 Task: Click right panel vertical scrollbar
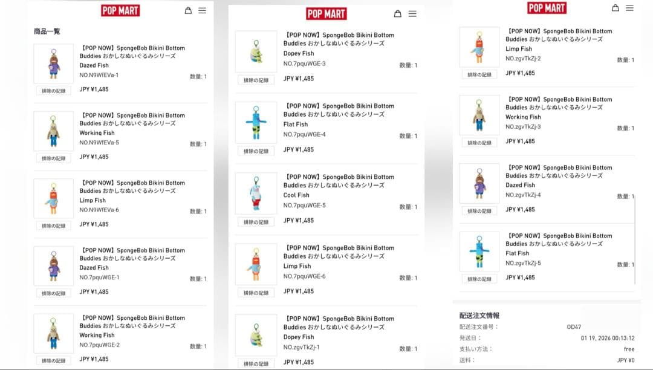point(635,239)
